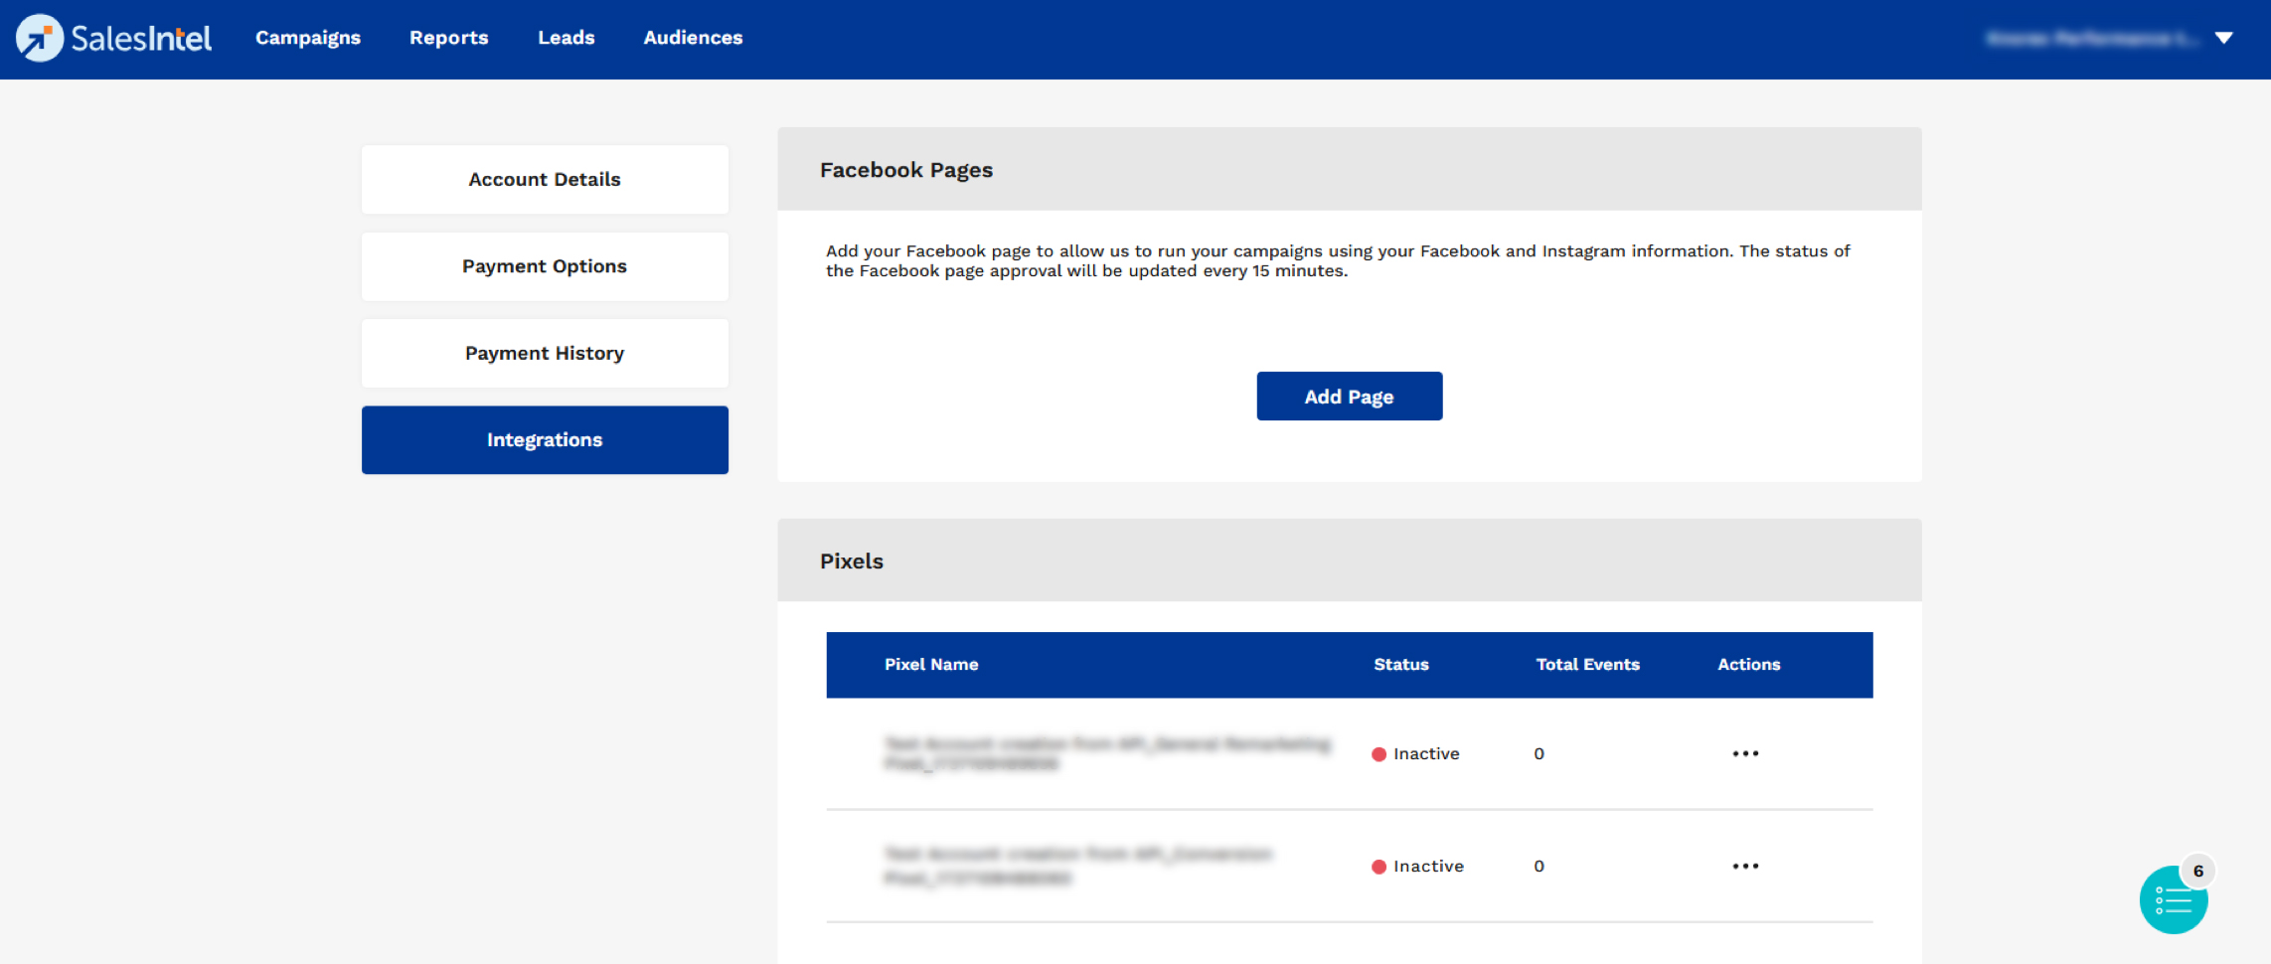The width and height of the screenshot is (2271, 964).
Task: Open the actions menu for the second pixel
Action: coord(1746,865)
